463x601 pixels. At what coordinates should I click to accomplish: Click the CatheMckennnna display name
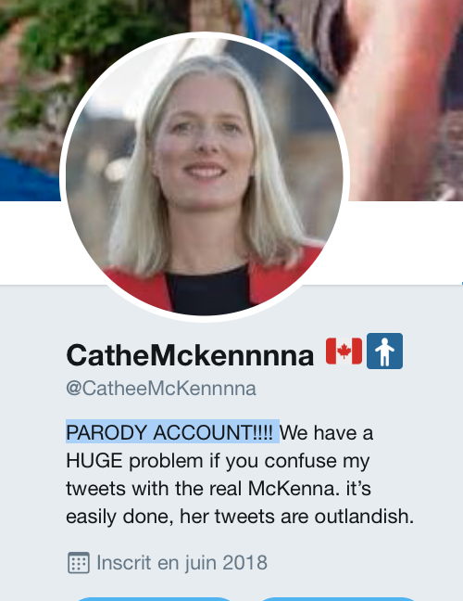pyautogui.click(x=190, y=355)
